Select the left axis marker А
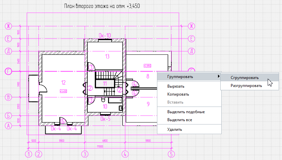This screenshot has width=282, height=160. point(8,125)
